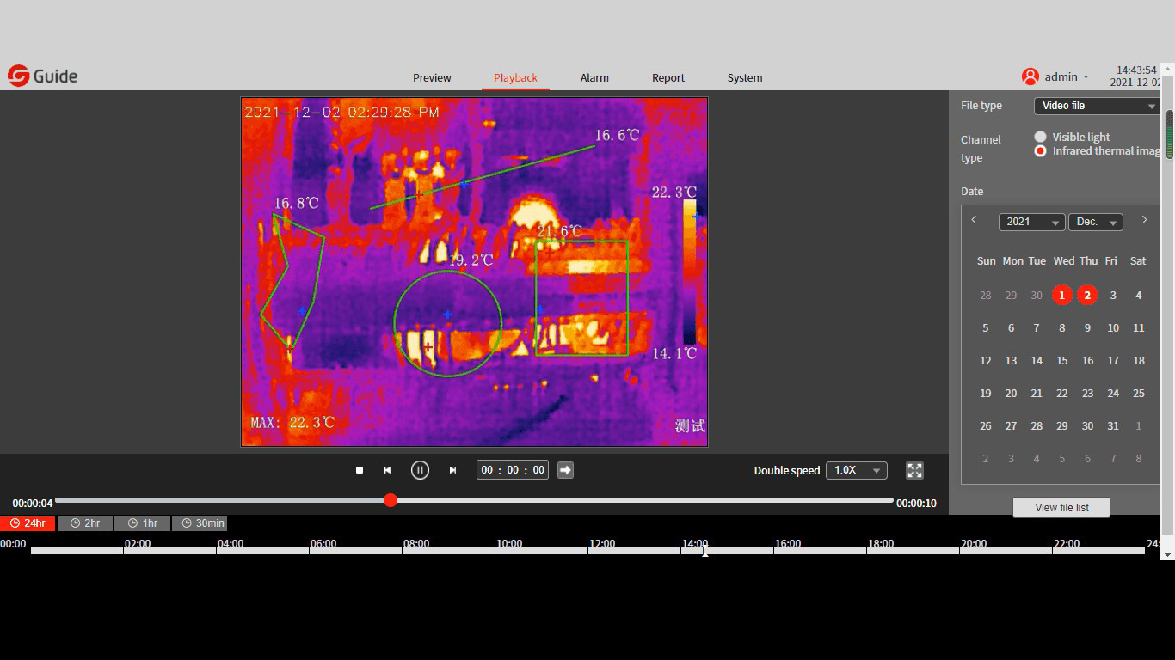Open File type dropdown
The image size is (1175, 660).
point(1097,106)
